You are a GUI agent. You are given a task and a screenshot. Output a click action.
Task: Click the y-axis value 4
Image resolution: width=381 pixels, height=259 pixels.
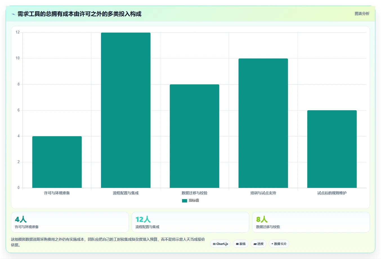tap(19, 136)
